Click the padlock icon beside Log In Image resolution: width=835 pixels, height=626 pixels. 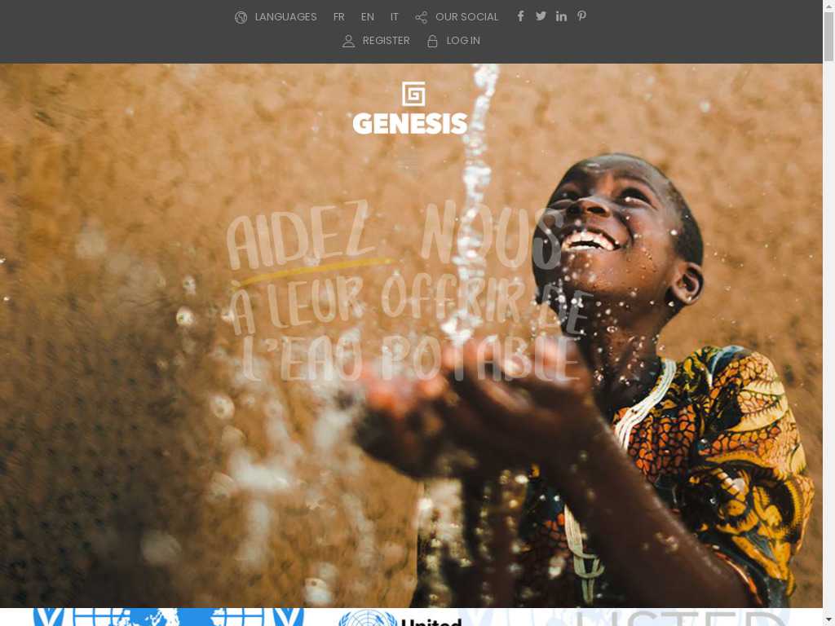[x=432, y=41]
